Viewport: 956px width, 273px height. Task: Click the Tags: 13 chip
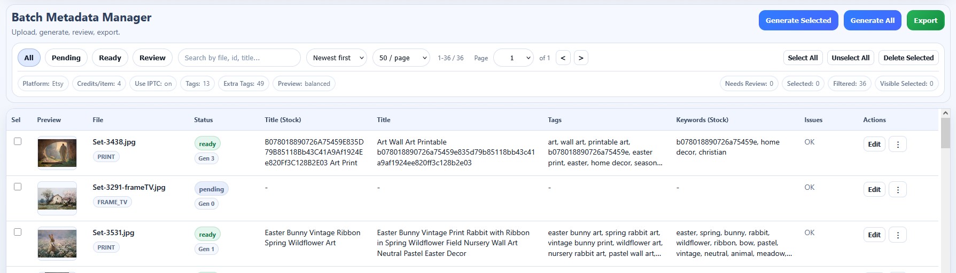[198, 84]
